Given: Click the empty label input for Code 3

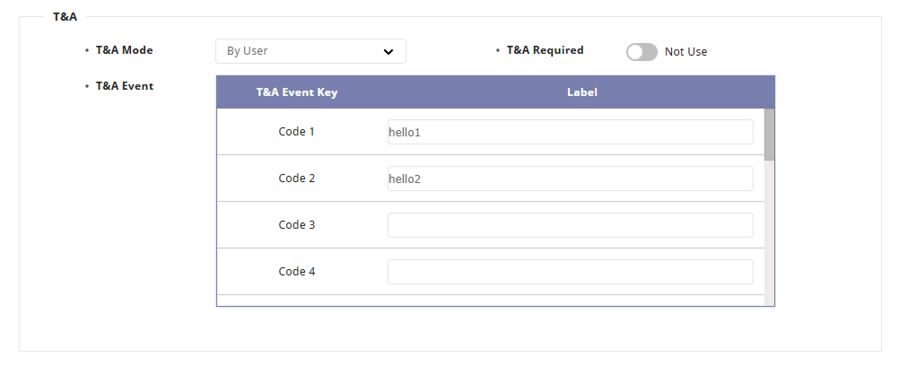Looking at the screenshot, I should [x=570, y=225].
